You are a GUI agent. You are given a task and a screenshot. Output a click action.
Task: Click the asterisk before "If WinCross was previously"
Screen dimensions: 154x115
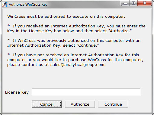pos(9,40)
